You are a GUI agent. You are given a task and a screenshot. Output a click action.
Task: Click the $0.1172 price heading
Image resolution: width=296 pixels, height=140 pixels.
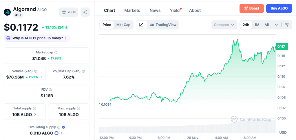21,27
